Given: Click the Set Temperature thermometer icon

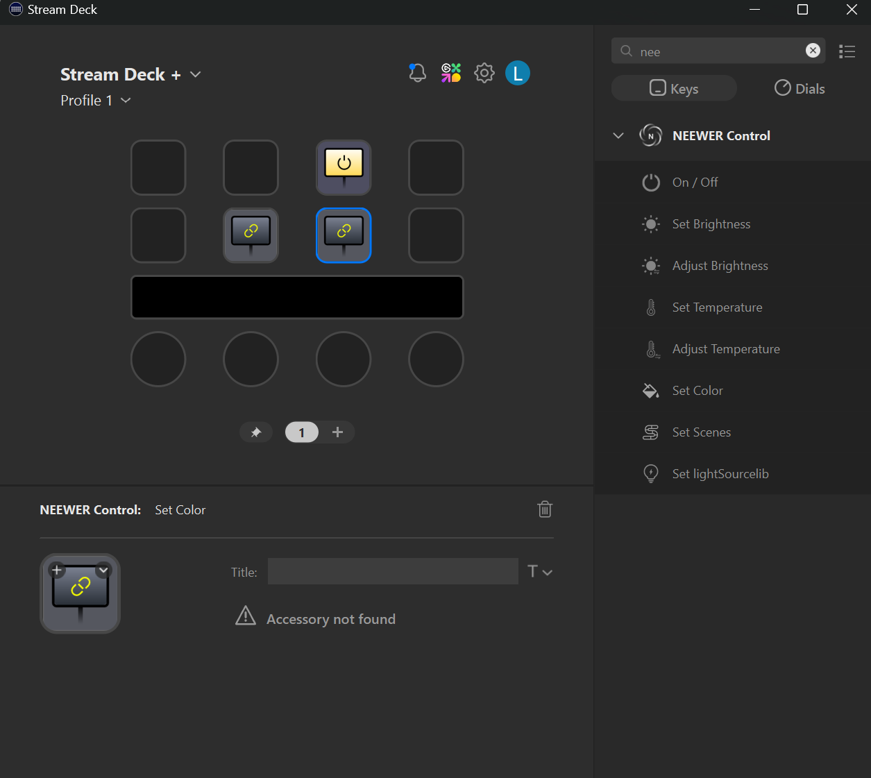Looking at the screenshot, I should [x=651, y=307].
